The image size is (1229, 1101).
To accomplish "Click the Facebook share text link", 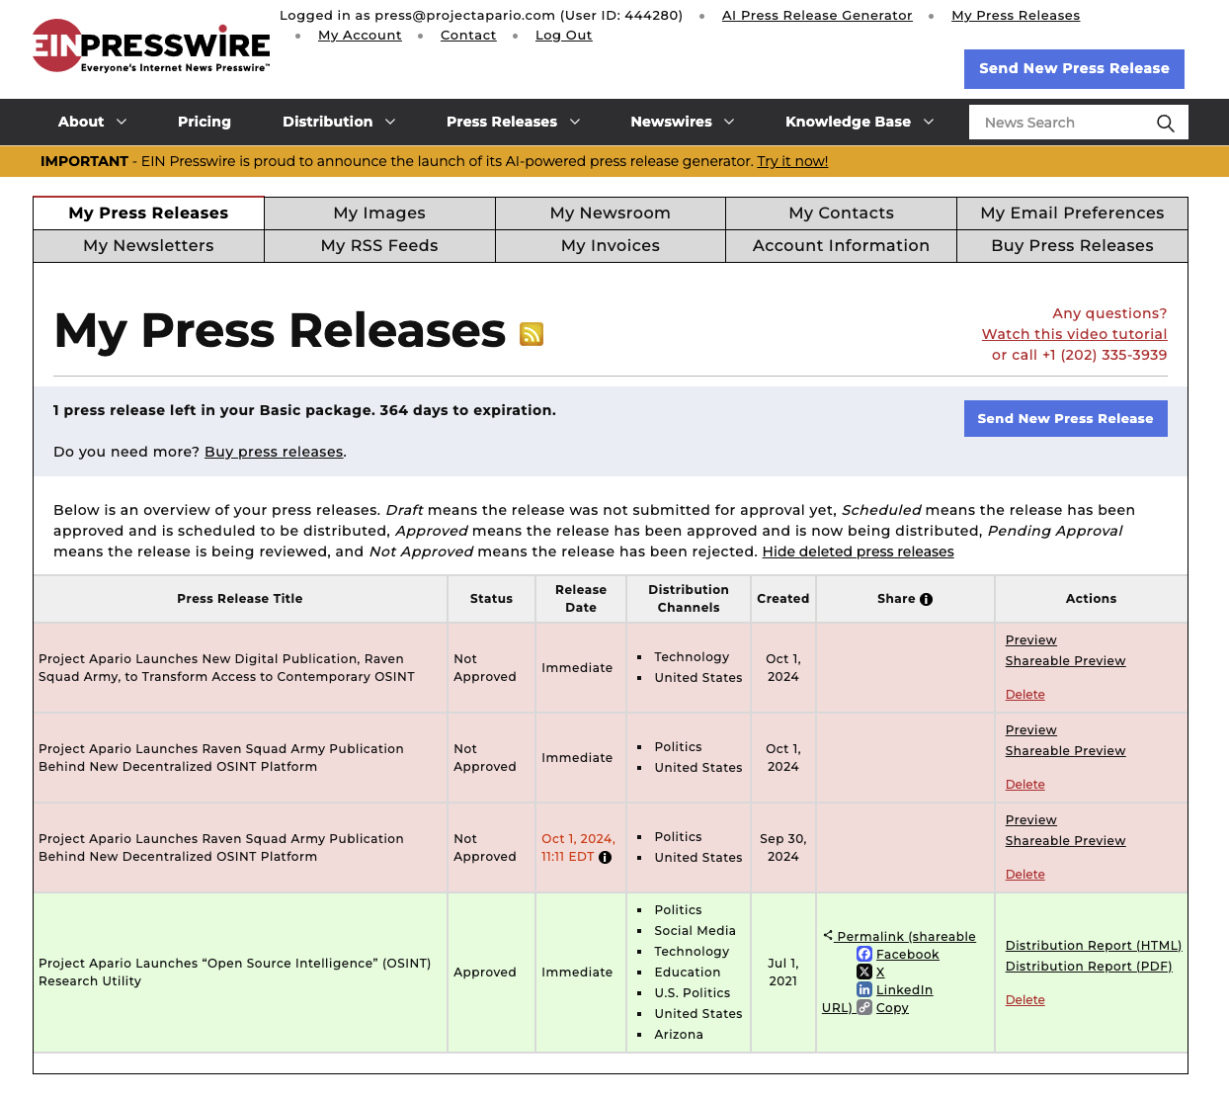I will [907, 955].
